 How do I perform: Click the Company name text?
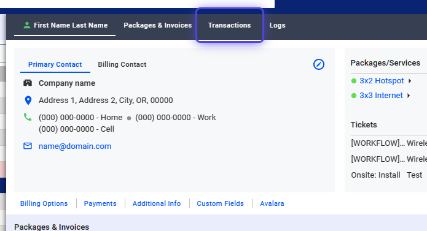point(67,83)
